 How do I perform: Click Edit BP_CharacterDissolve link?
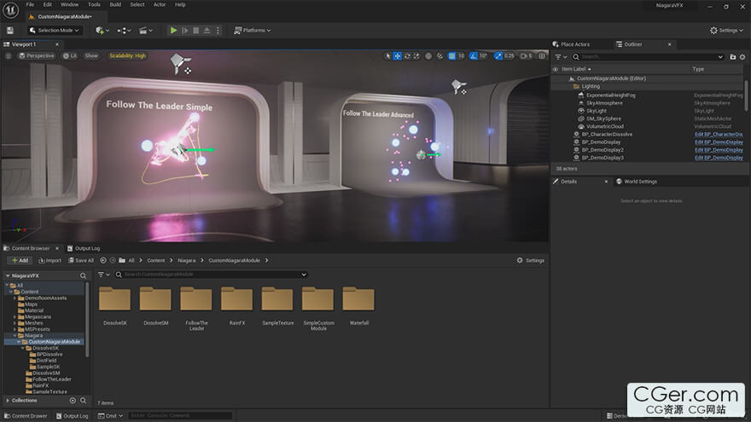pyautogui.click(x=718, y=134)
